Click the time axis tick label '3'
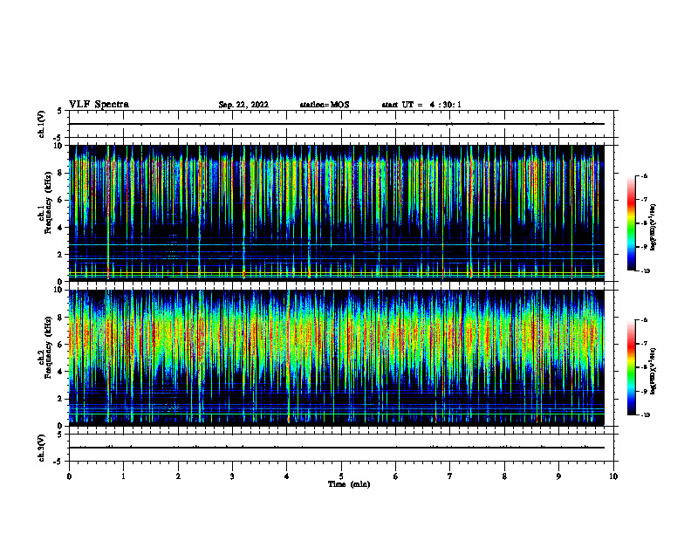Screen dimensions: 691x534 tap(232, 476)
